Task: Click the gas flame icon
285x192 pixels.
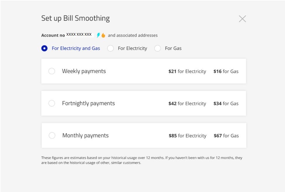Action: [103, 35]
